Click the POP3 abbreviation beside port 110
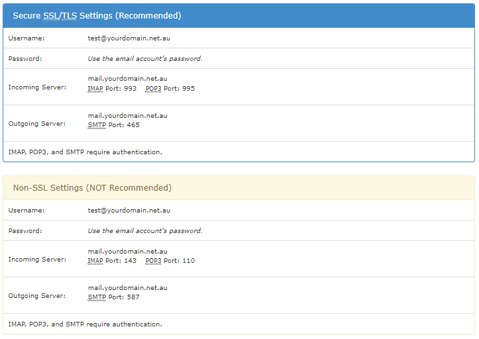The width and height of the screenshot is (479, 339). tap(154, 261)
